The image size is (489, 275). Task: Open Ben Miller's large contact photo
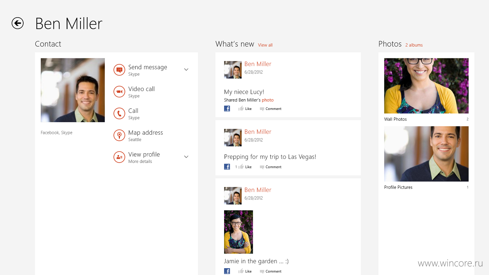(73, 90)
